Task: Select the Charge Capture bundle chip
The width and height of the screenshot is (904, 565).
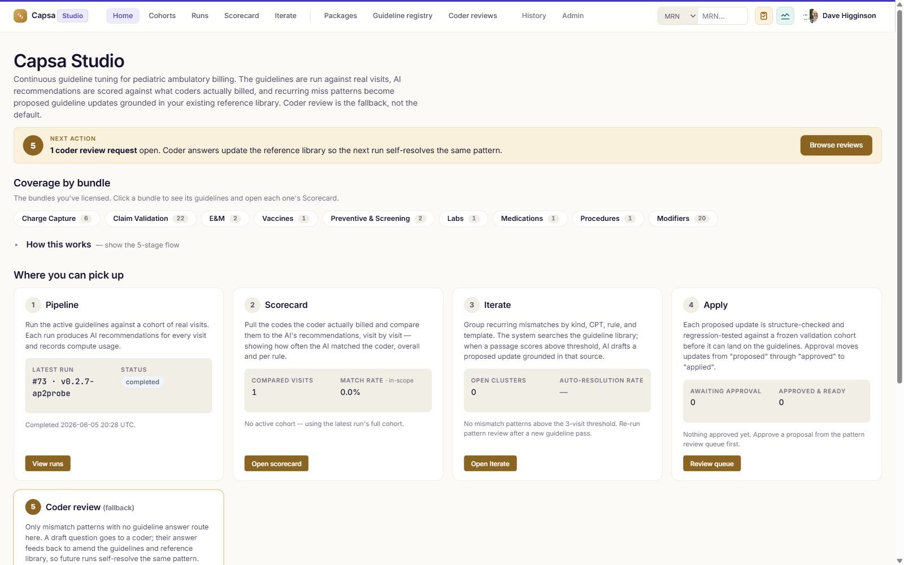Action: tap(56, 219)
